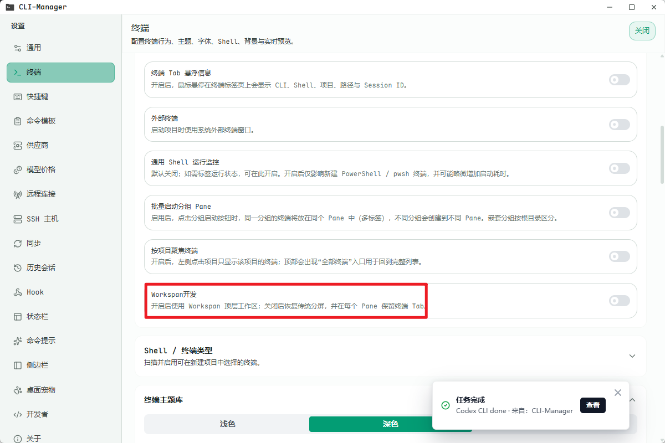Click the Shell / 终端类型 heading text
This screenshot has height=443, width=665.
click(178, 351)
